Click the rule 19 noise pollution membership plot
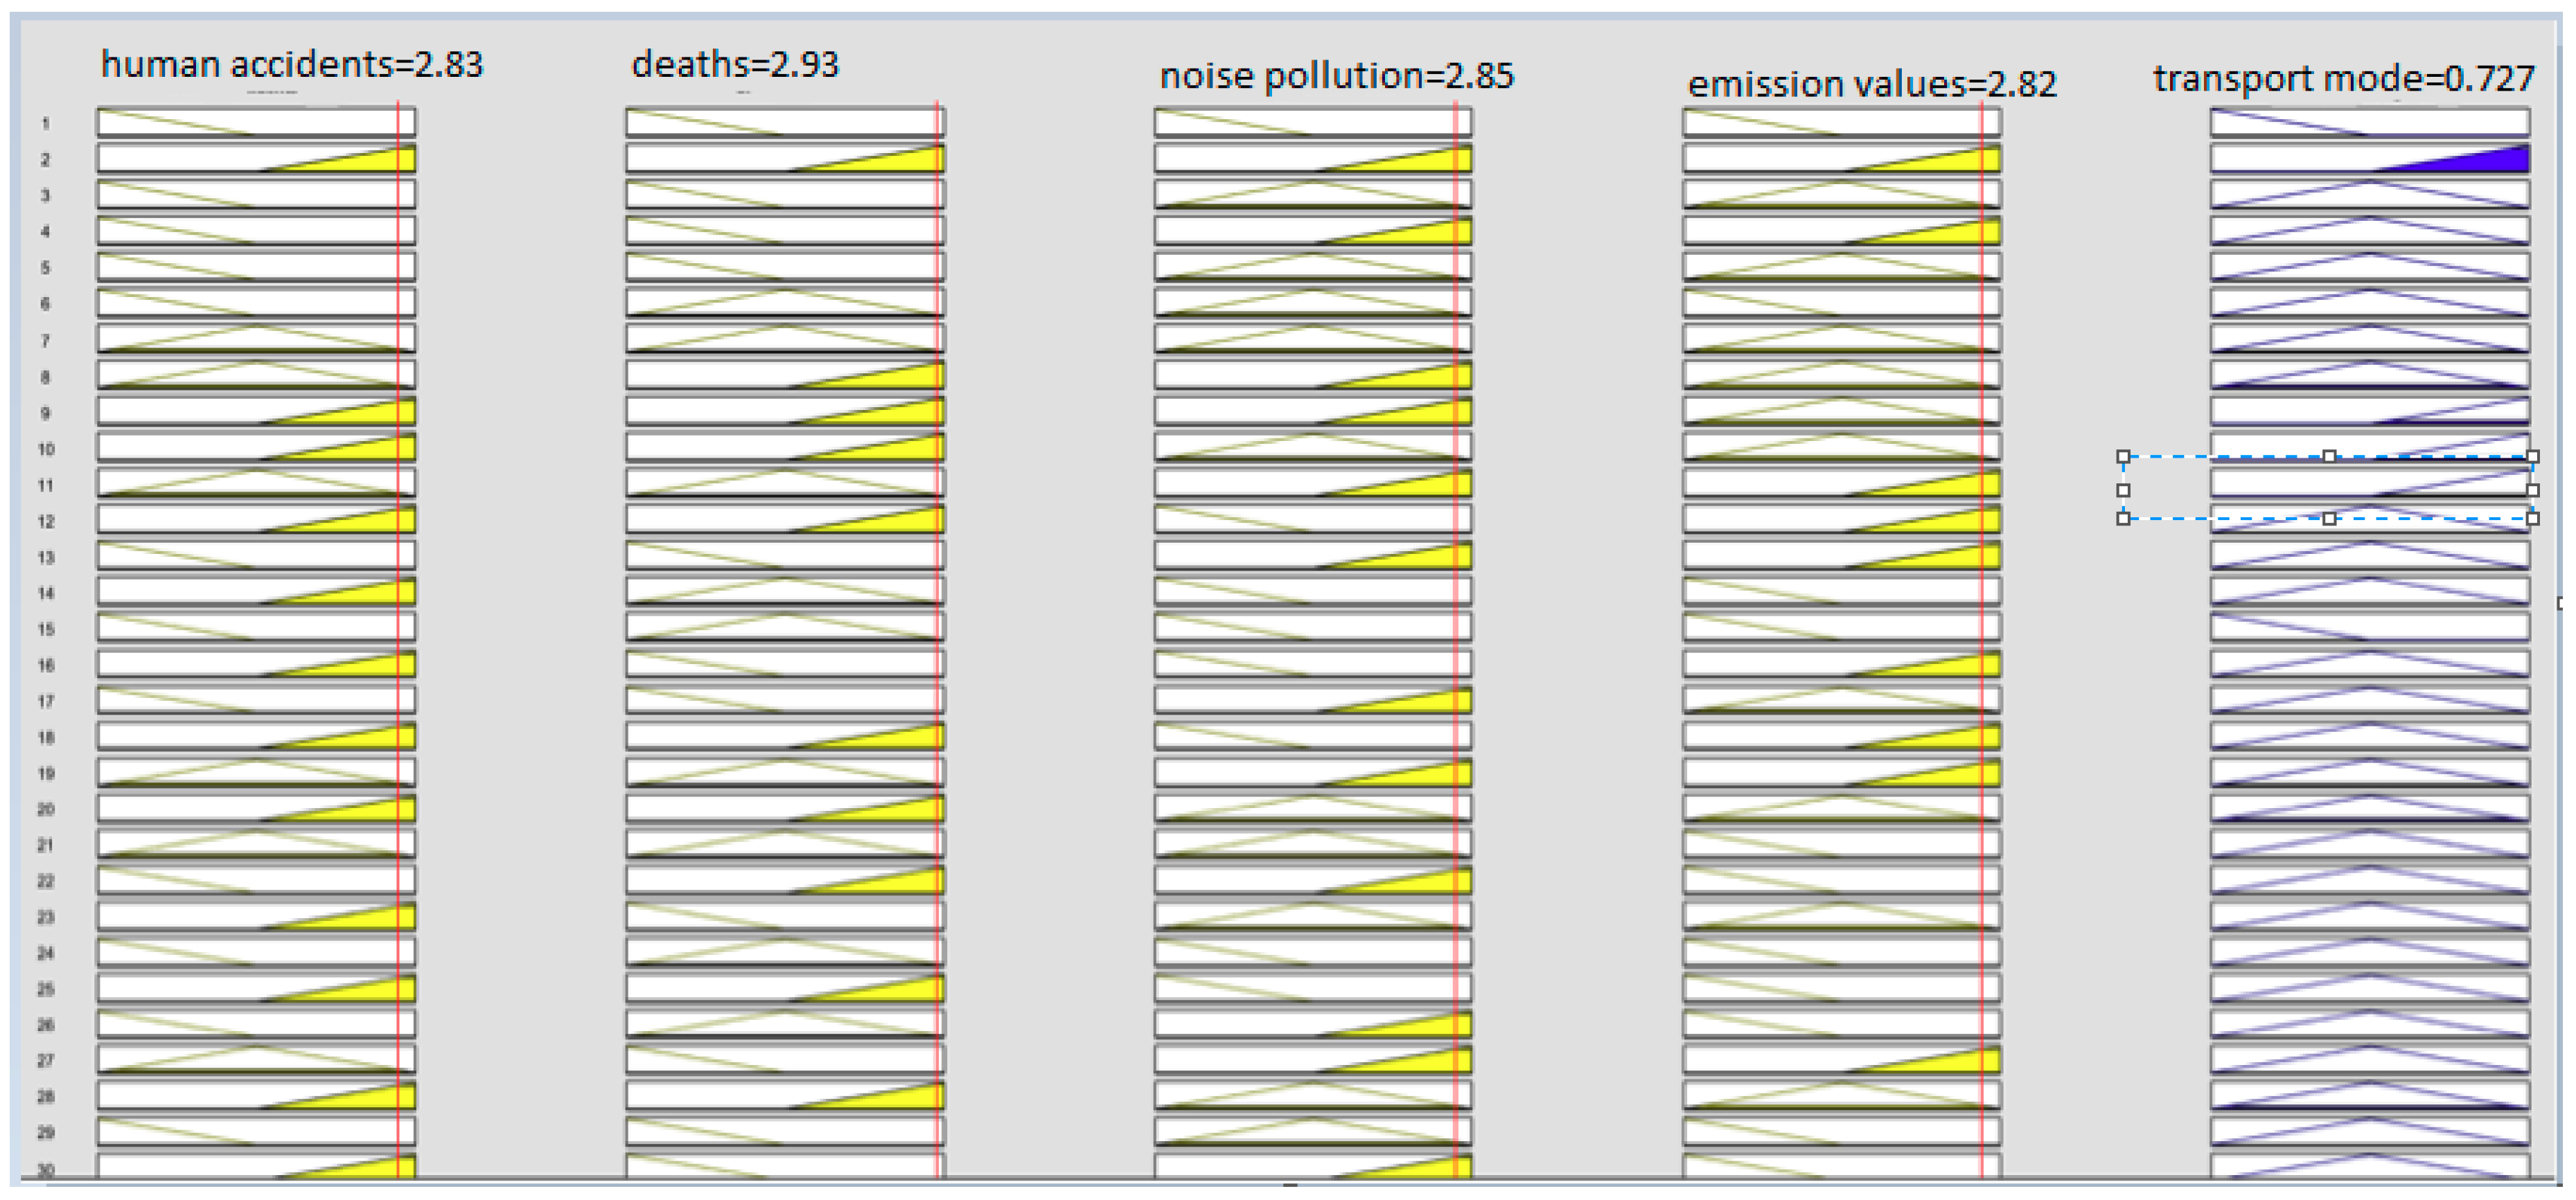The width and height of the screenshot is (2576, 1200). (1313, 772)
